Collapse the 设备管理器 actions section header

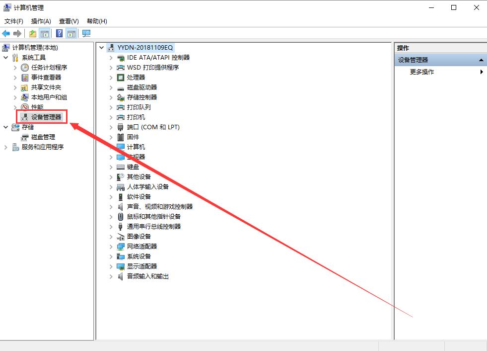(x=481, y=60)
